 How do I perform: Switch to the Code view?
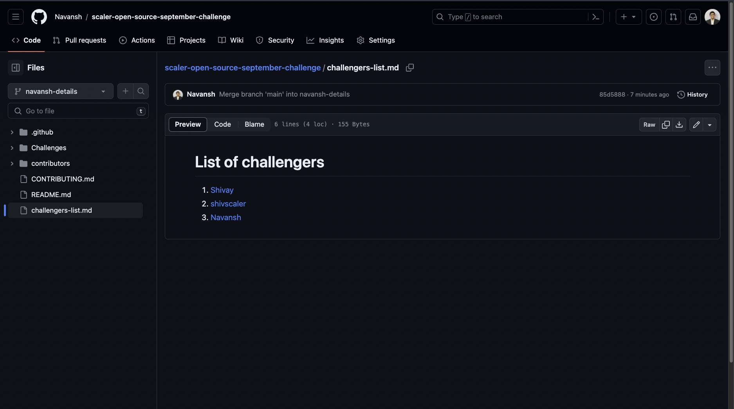[x=222, y=124]
